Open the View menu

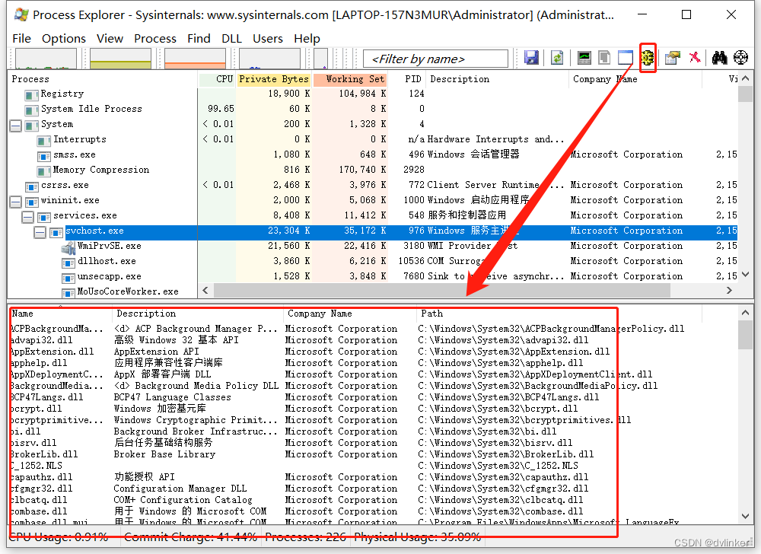point(110,38)
